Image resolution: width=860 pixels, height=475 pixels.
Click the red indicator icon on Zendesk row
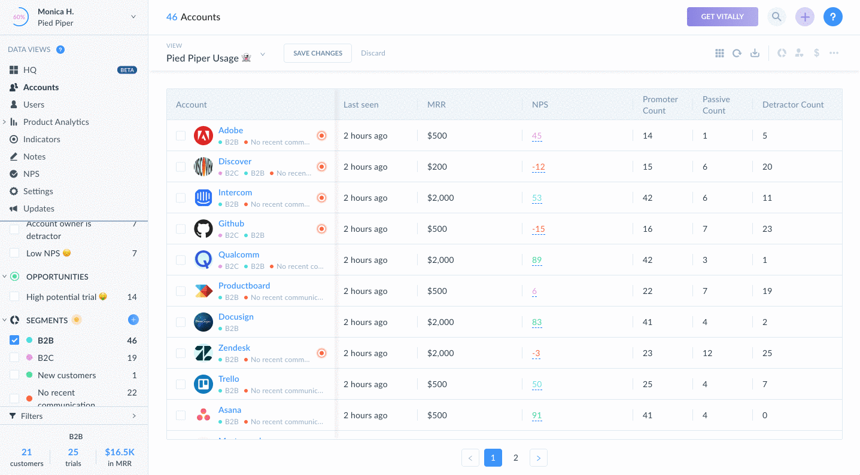coord(321,353)
